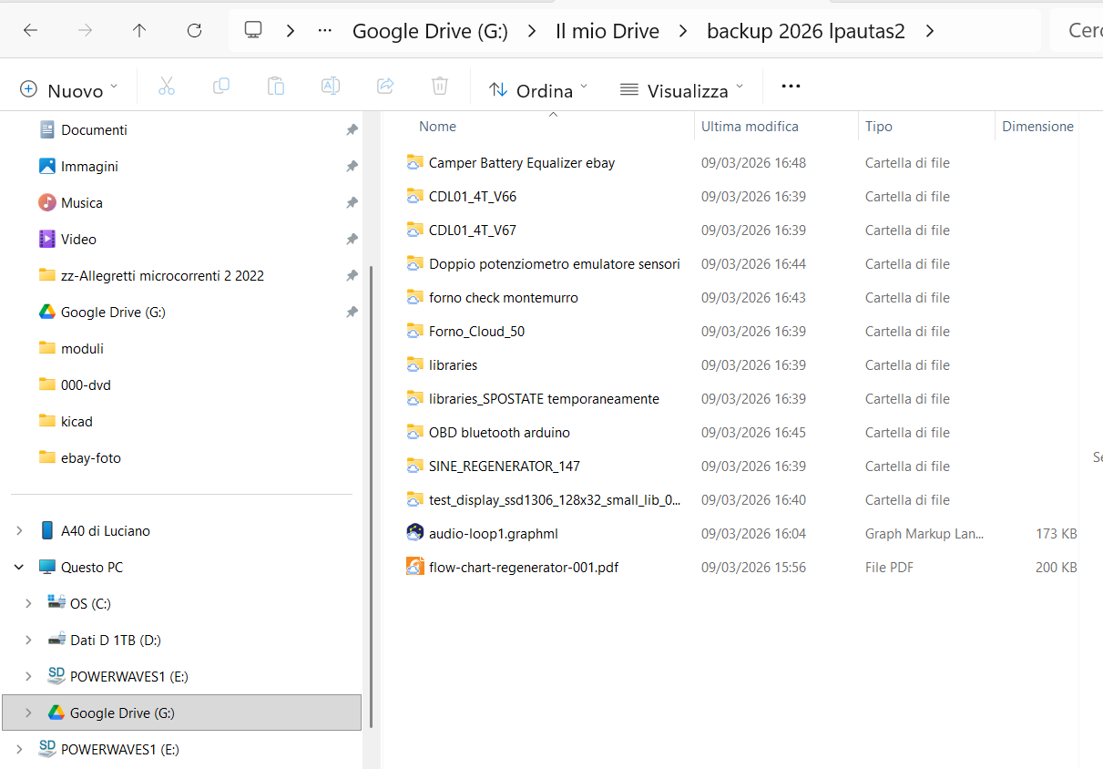Go up one folder level
The width and height of the screenshot is (1103, 769).
click(139, 31)
